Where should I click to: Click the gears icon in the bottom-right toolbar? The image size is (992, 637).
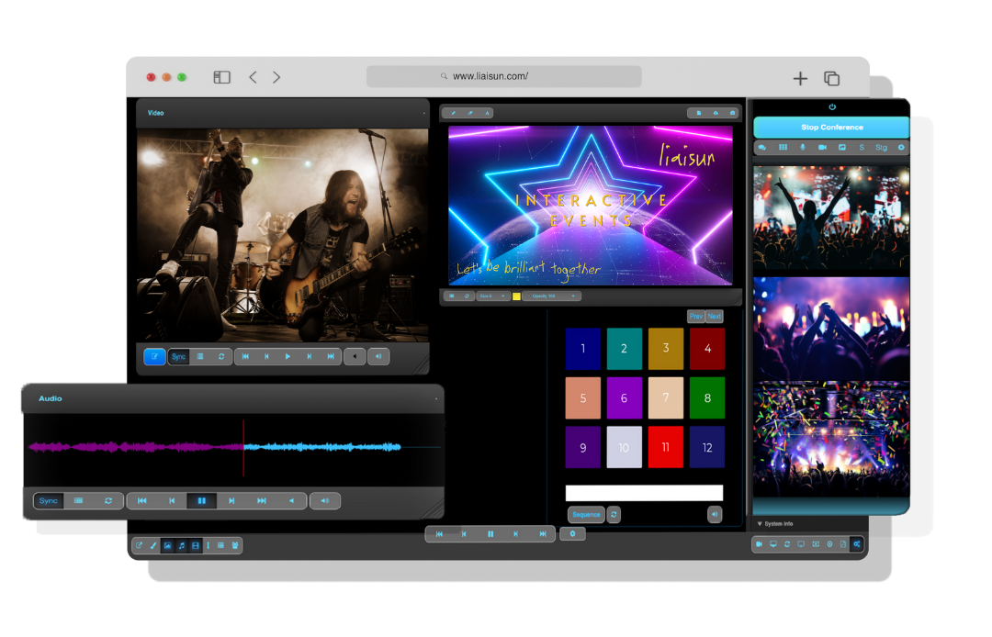[x=857, y=544]
